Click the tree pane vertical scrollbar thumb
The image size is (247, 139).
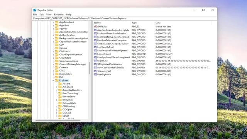pyautogui.click(x=90, y=68)
